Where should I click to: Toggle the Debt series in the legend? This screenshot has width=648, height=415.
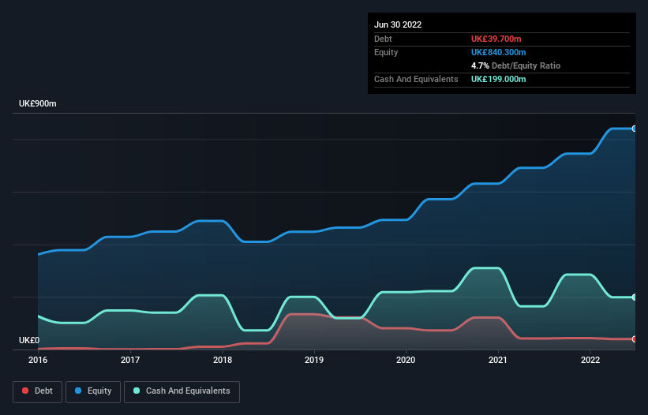click(x=37, y=391)
